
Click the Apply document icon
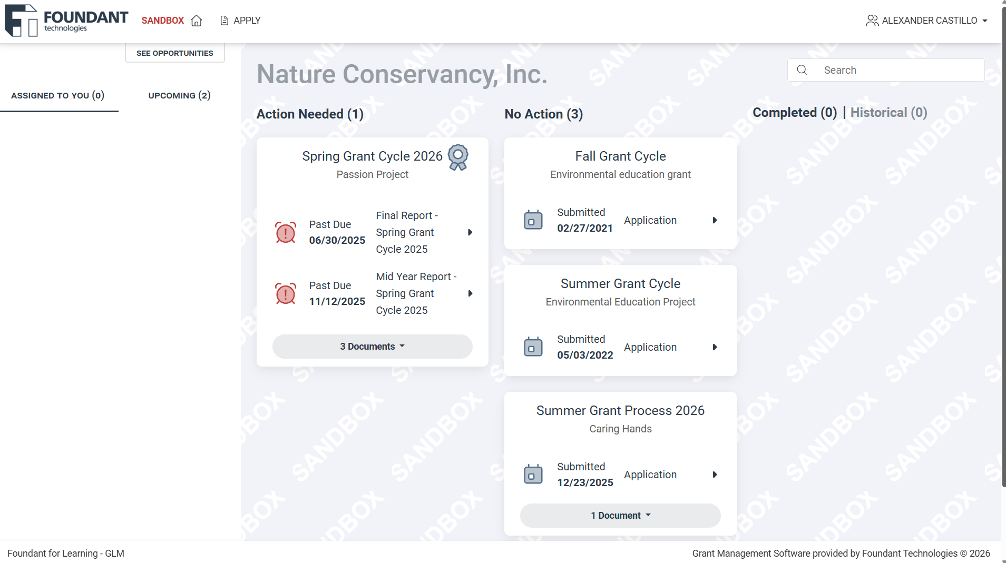(224, 21)
